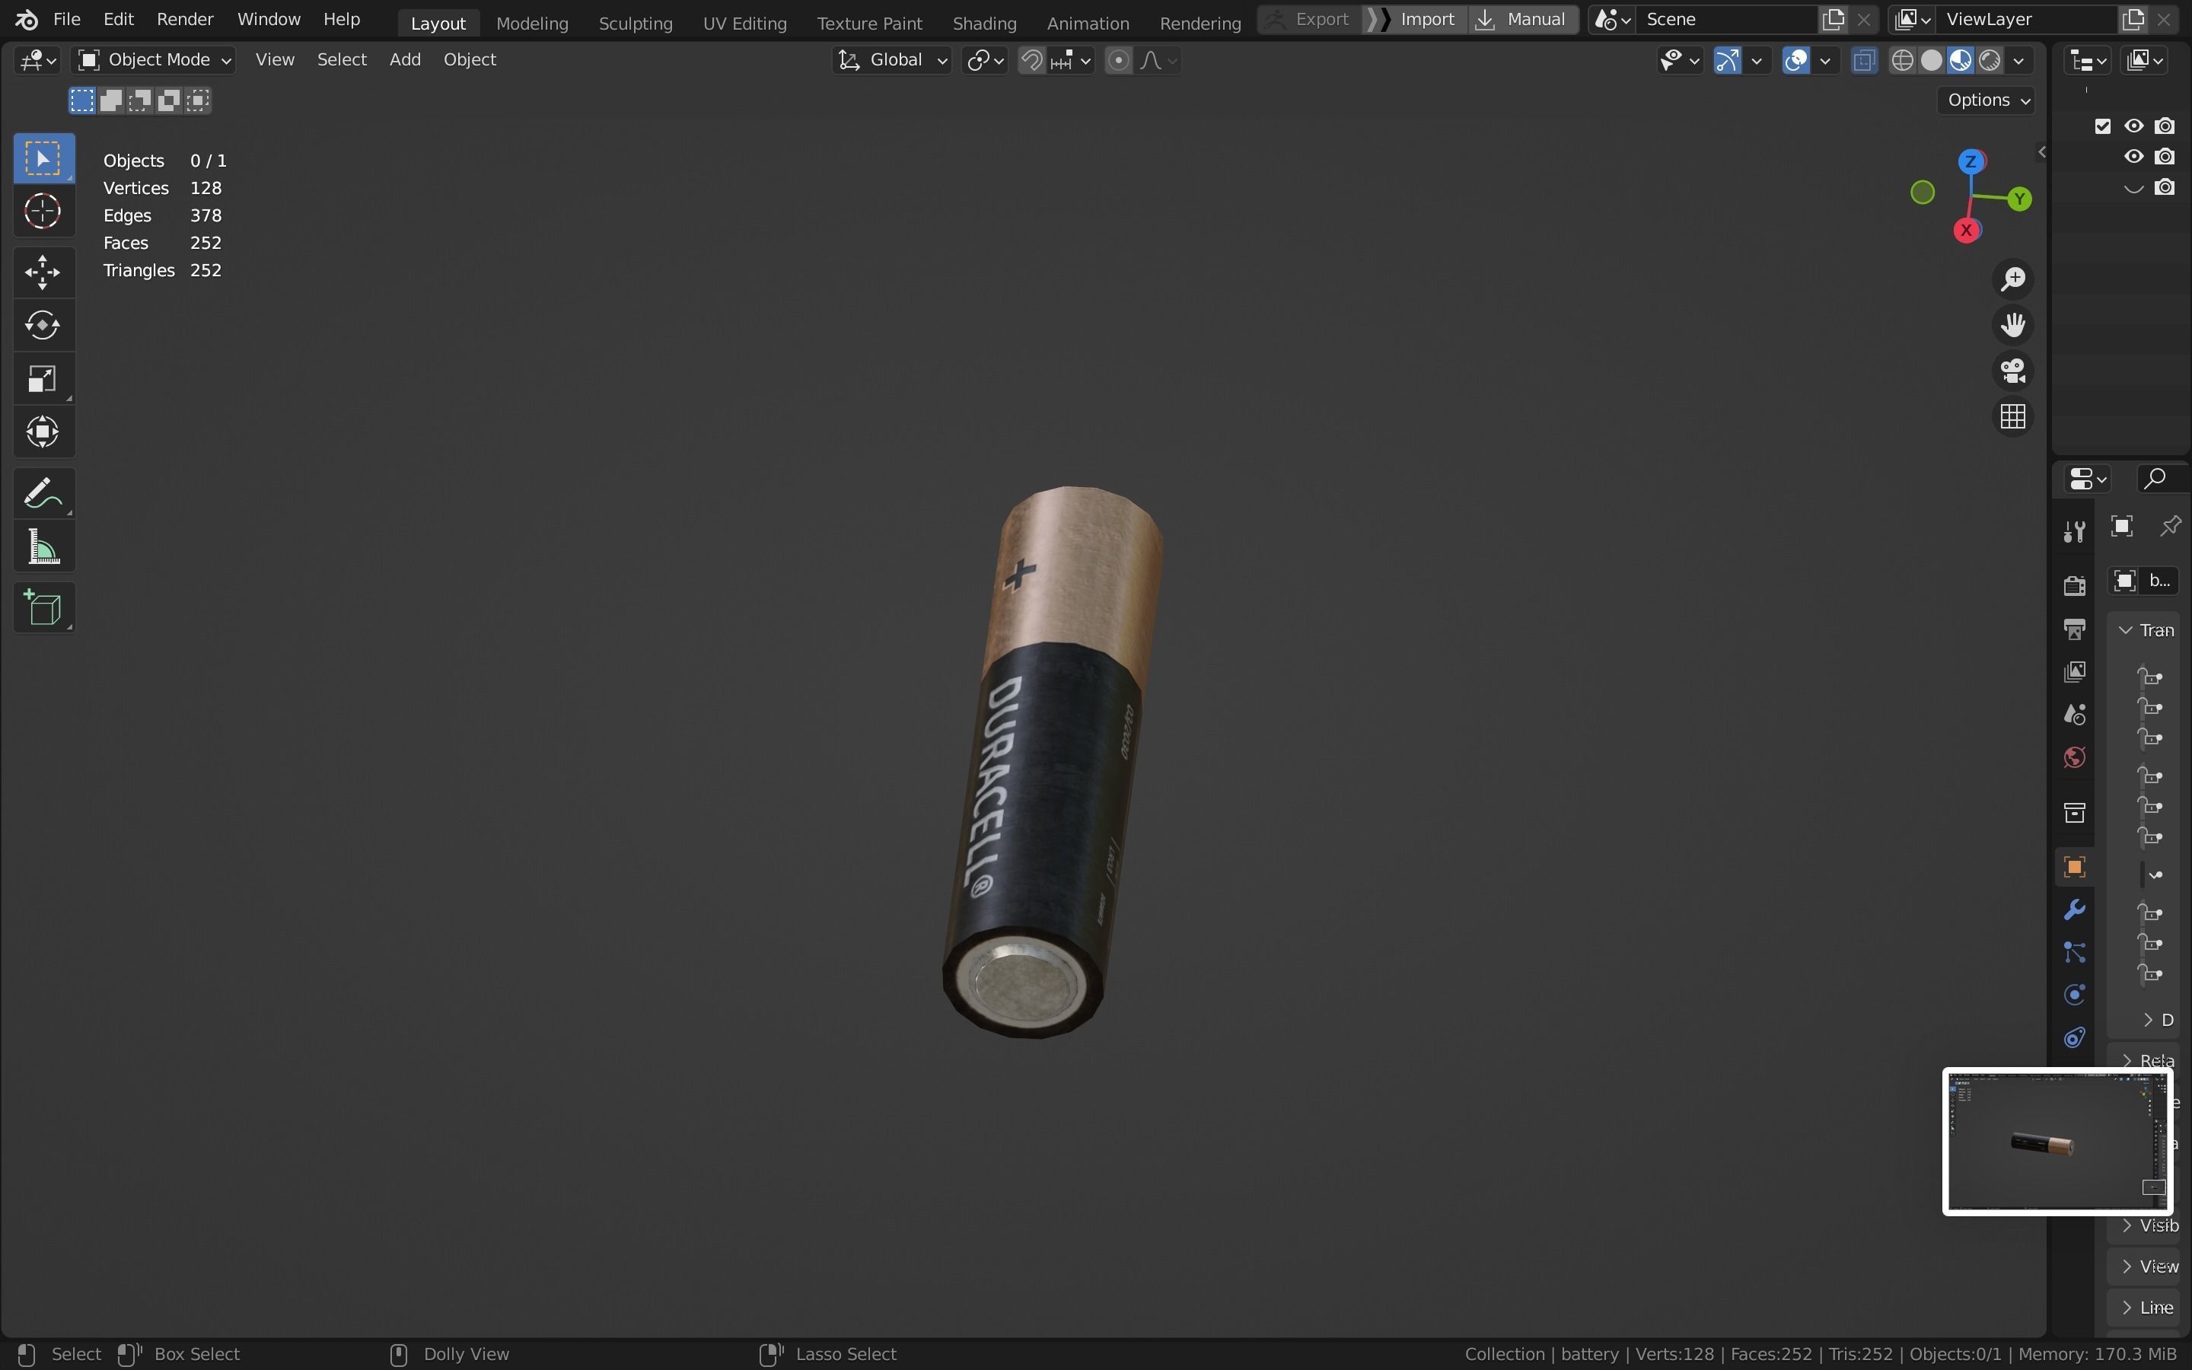Click the Manual button
This screenshot has width=2192, height=1370.
(x=1523, y=19)
